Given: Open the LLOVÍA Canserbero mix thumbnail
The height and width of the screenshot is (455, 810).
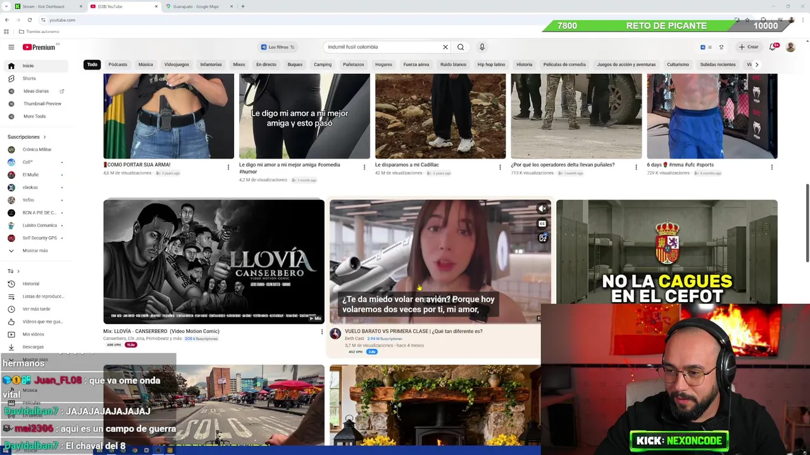Looking at the screenshot, I should [214, 262].
